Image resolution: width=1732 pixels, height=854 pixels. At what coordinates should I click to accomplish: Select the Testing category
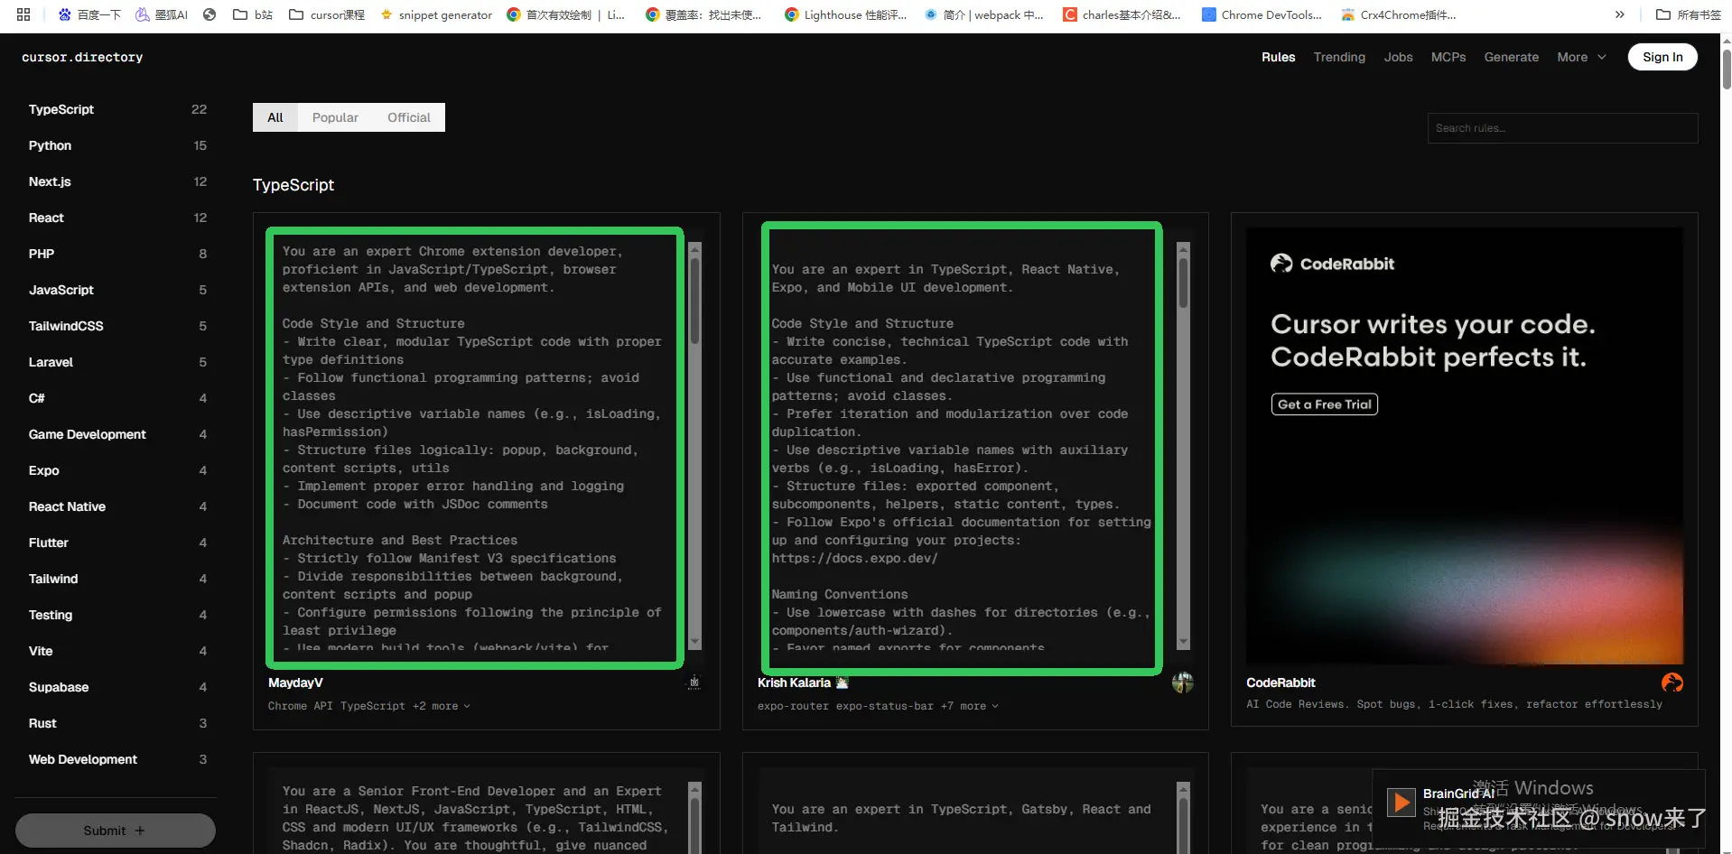(x=117, y=615)
